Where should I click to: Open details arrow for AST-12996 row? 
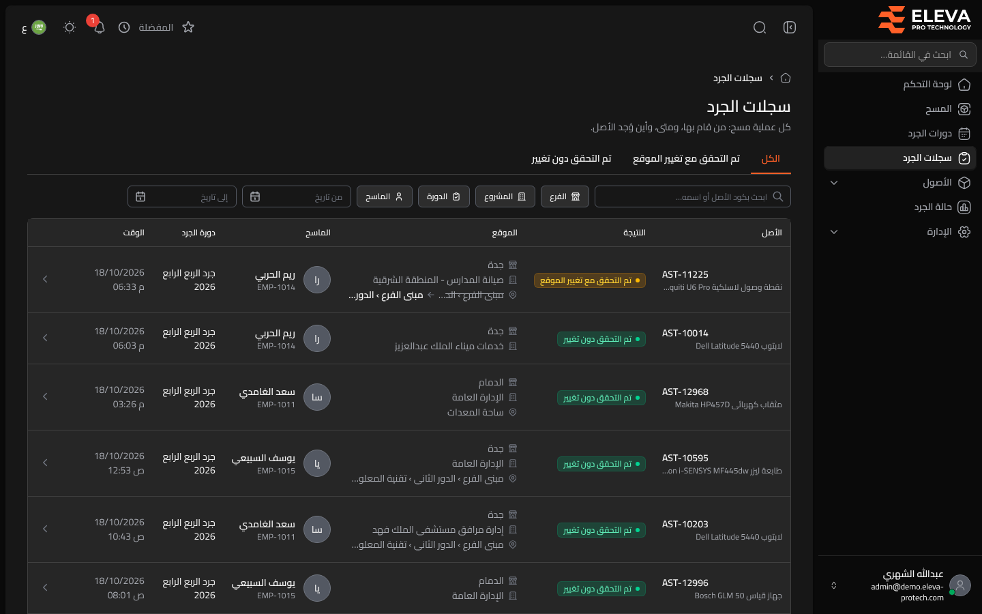[45, 588]
